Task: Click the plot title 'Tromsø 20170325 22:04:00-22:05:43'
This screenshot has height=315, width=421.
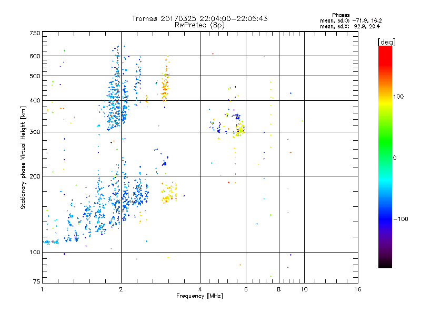Action: coord(199,18)
